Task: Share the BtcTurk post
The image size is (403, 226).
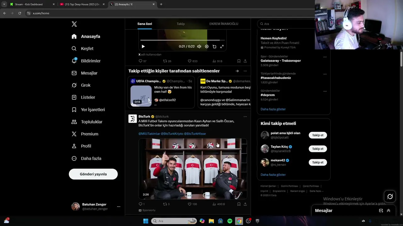Action: tap(245, 204)
